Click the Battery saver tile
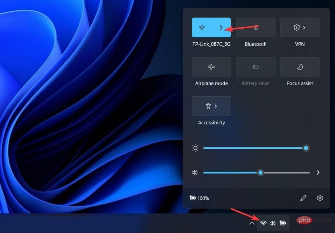 [256, 67]
